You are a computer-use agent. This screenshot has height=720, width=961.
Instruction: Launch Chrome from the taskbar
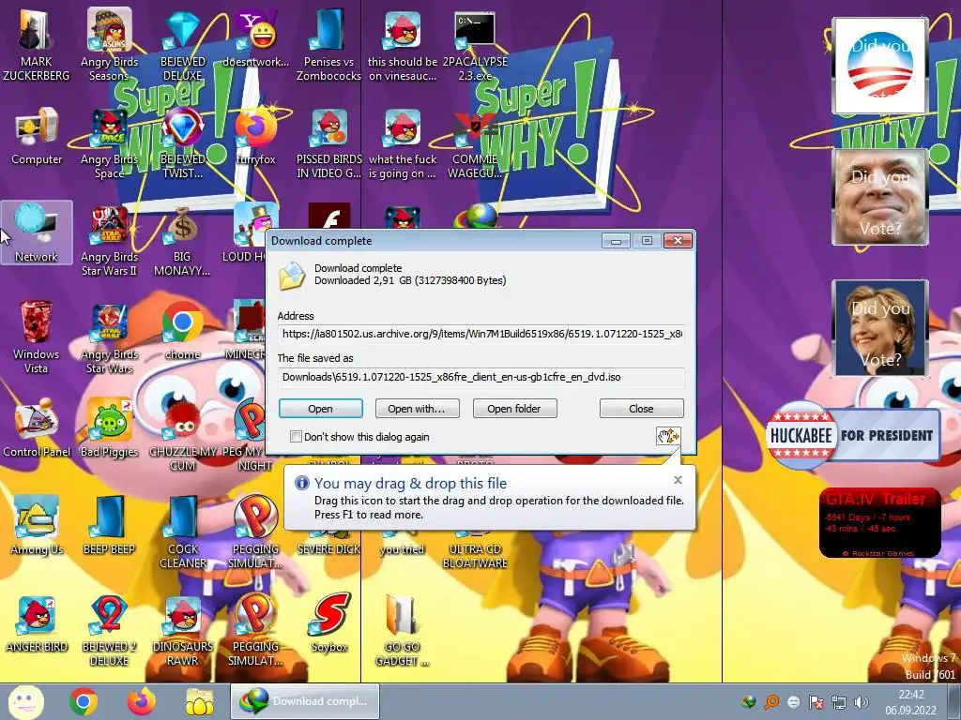coord(84,701)
